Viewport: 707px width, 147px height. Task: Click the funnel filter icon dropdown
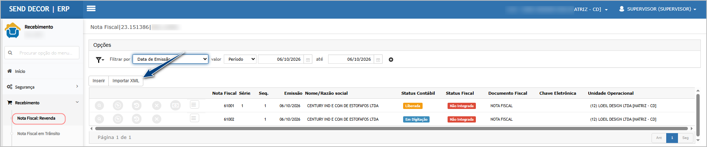point(100,60)
